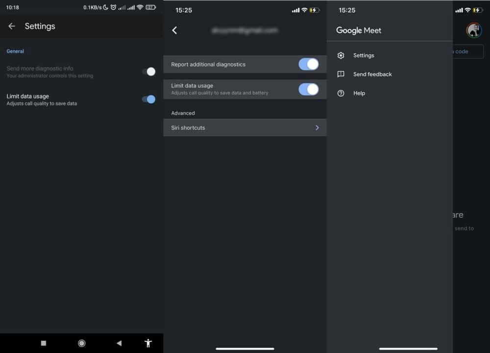Viewport: 490px width, 353px height.
Task: Tap the recent apps square button
Action: tap(43, 343)
